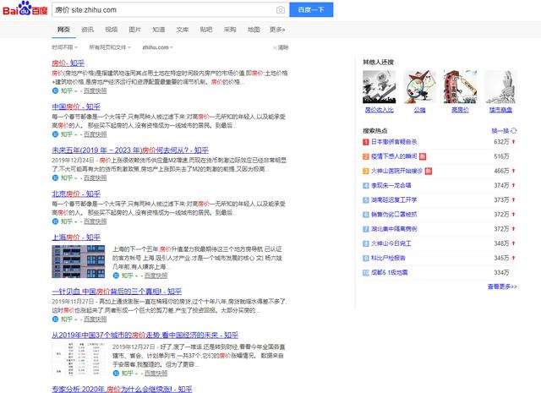This screenshot has width=541, height=393.
Task: Expand the 知乎 dropdown arrow under 一针见血 result
Action: click(75, 319)
